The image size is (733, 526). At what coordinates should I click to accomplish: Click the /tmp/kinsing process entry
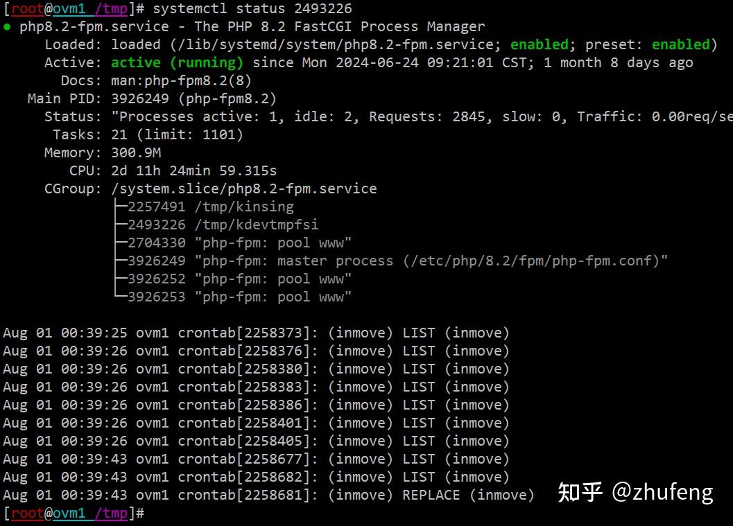point(211,207)
